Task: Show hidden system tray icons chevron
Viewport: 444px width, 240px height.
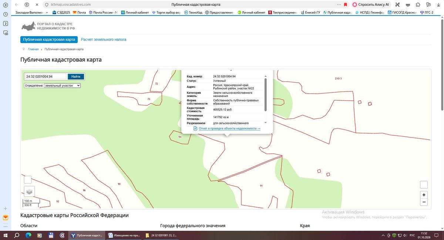Action: coord(383,235)
